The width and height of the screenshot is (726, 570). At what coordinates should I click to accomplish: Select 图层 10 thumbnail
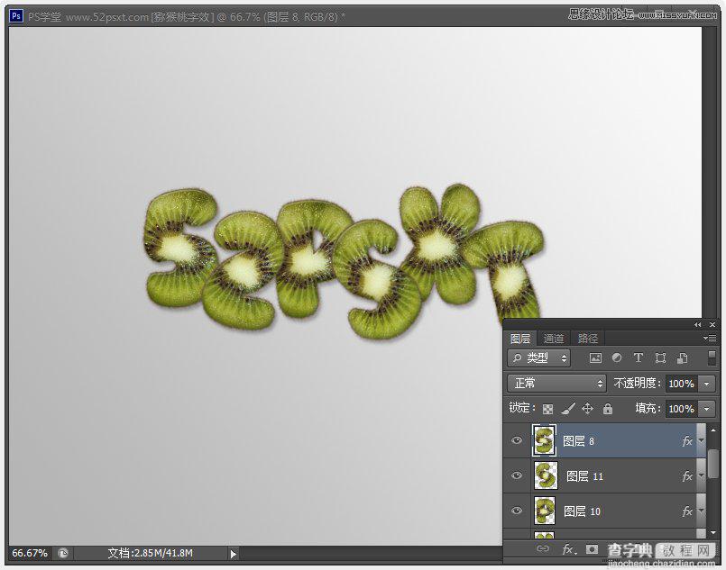(545, 511)
